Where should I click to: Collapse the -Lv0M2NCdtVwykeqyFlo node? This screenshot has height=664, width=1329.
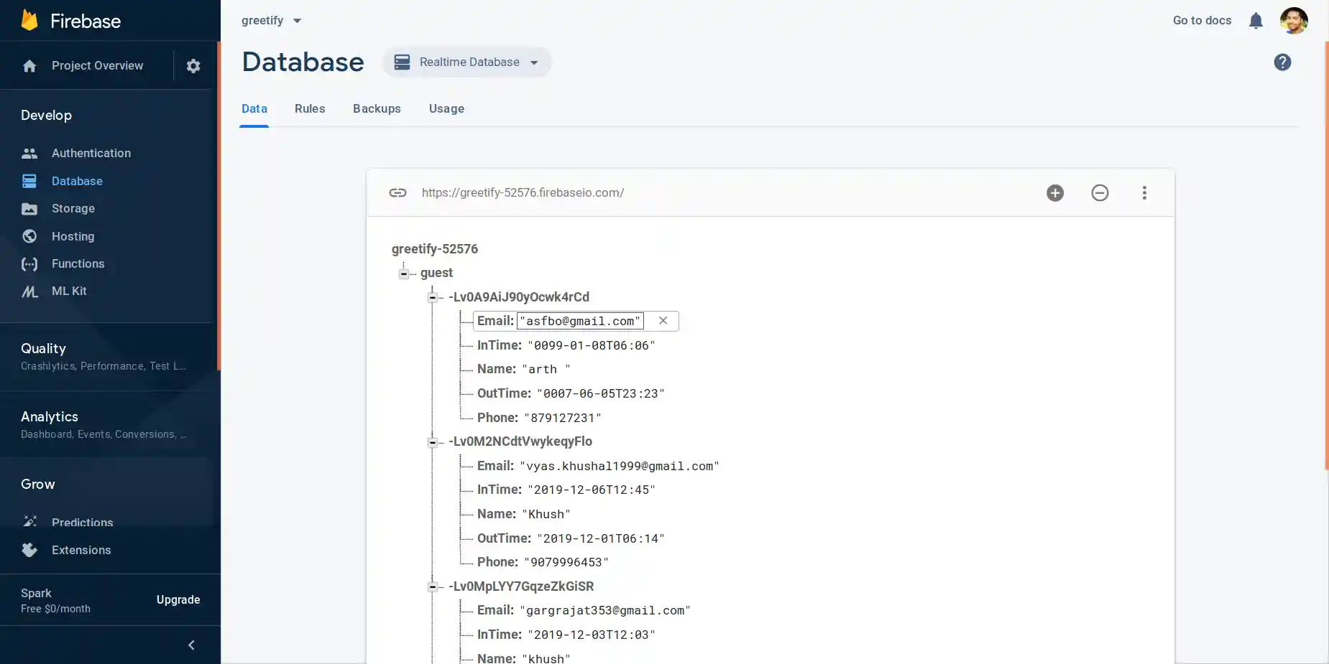432,442
